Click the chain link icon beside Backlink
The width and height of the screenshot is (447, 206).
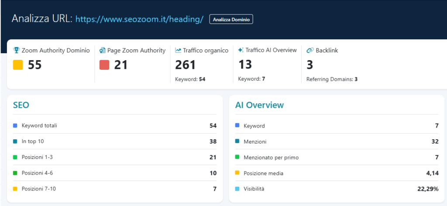coord(310,51)
